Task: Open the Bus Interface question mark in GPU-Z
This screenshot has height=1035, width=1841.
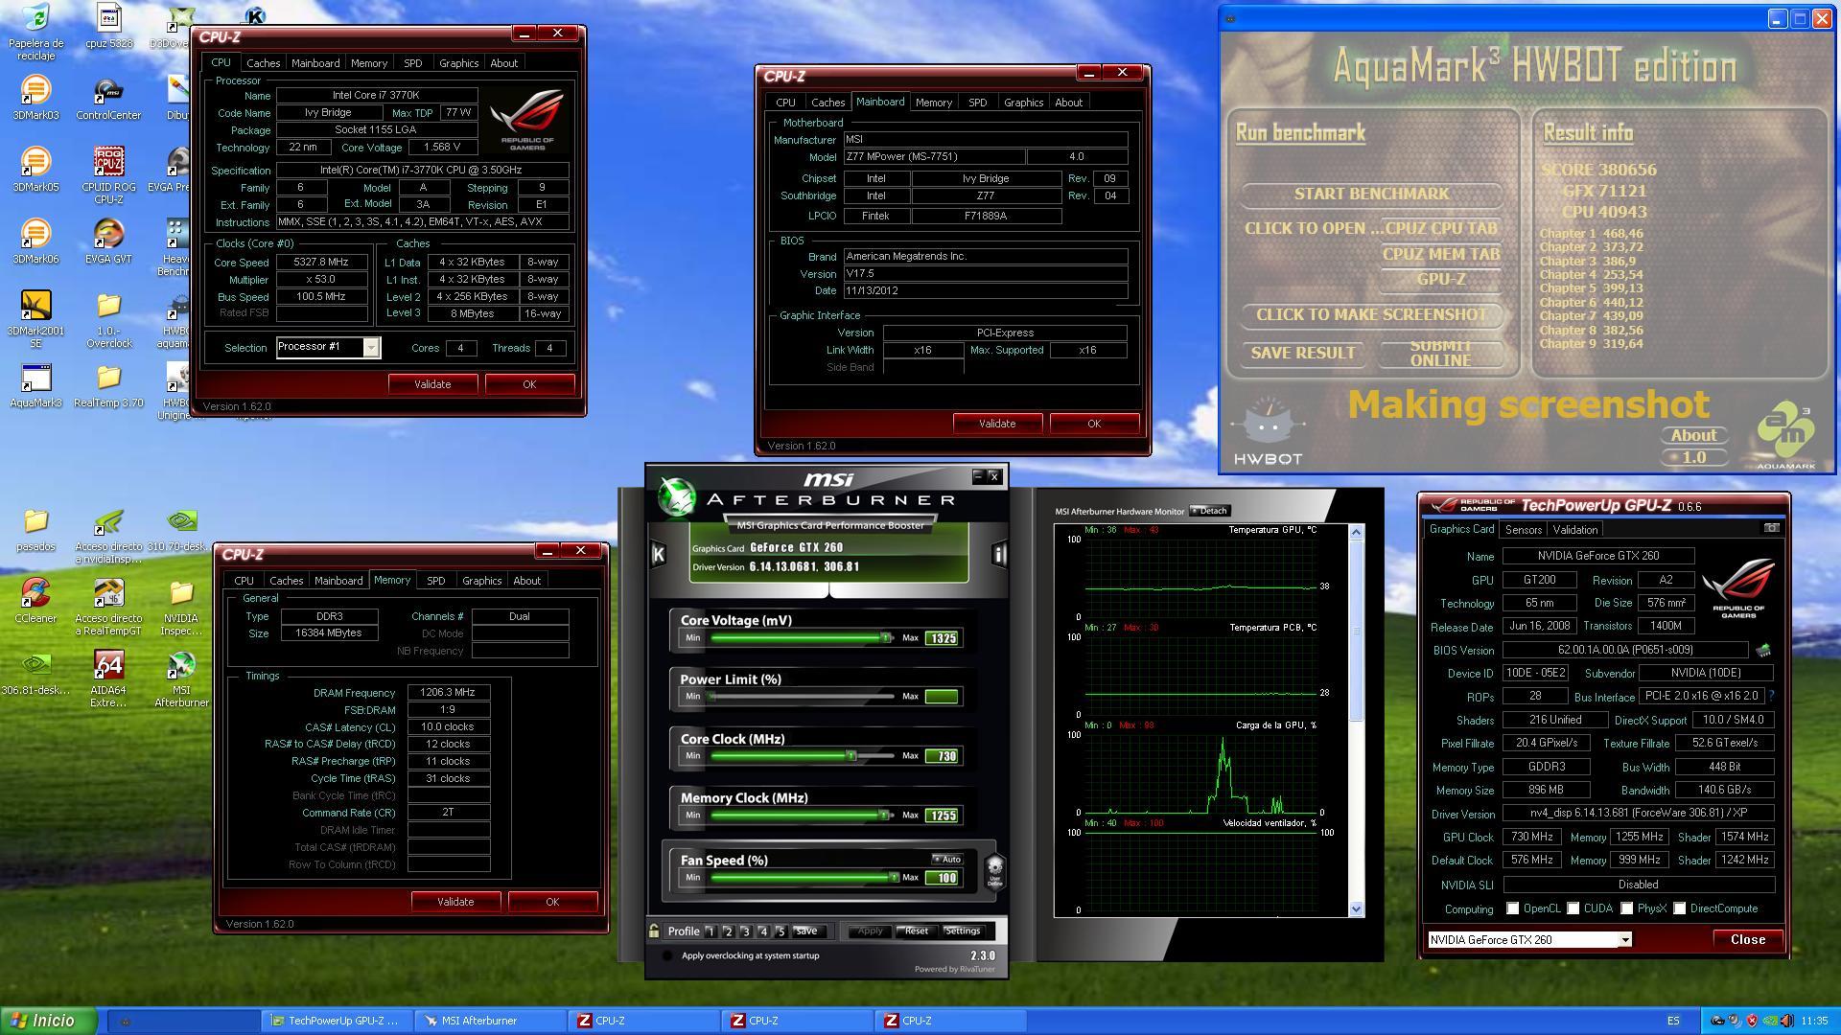Action: [x=1770, y=697]
